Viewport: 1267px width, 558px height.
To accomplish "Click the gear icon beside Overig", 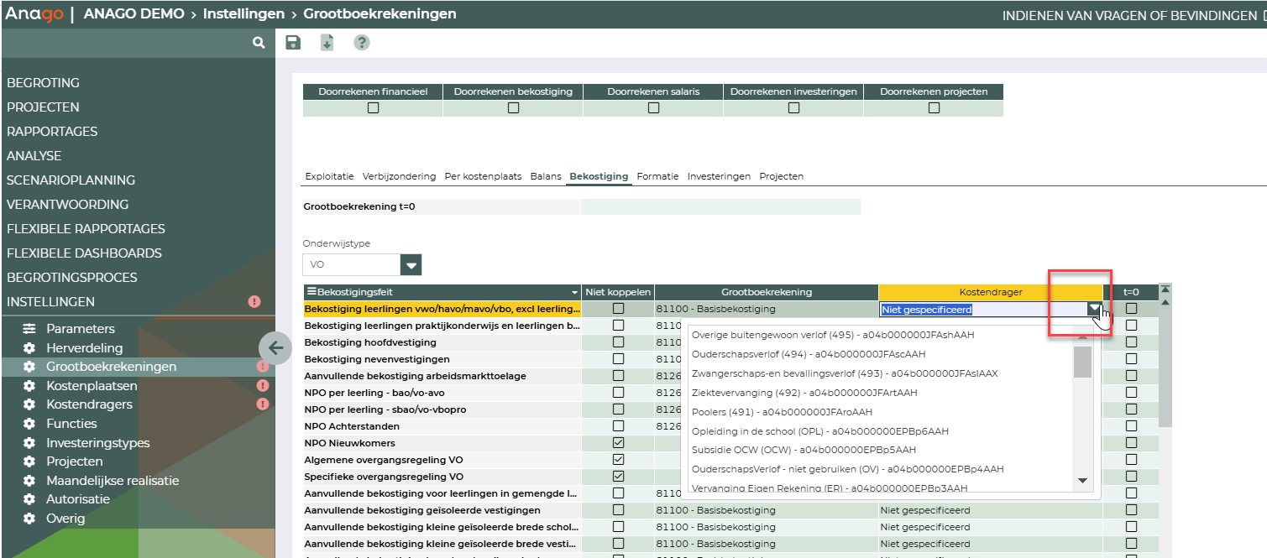I will pos(29,519).
